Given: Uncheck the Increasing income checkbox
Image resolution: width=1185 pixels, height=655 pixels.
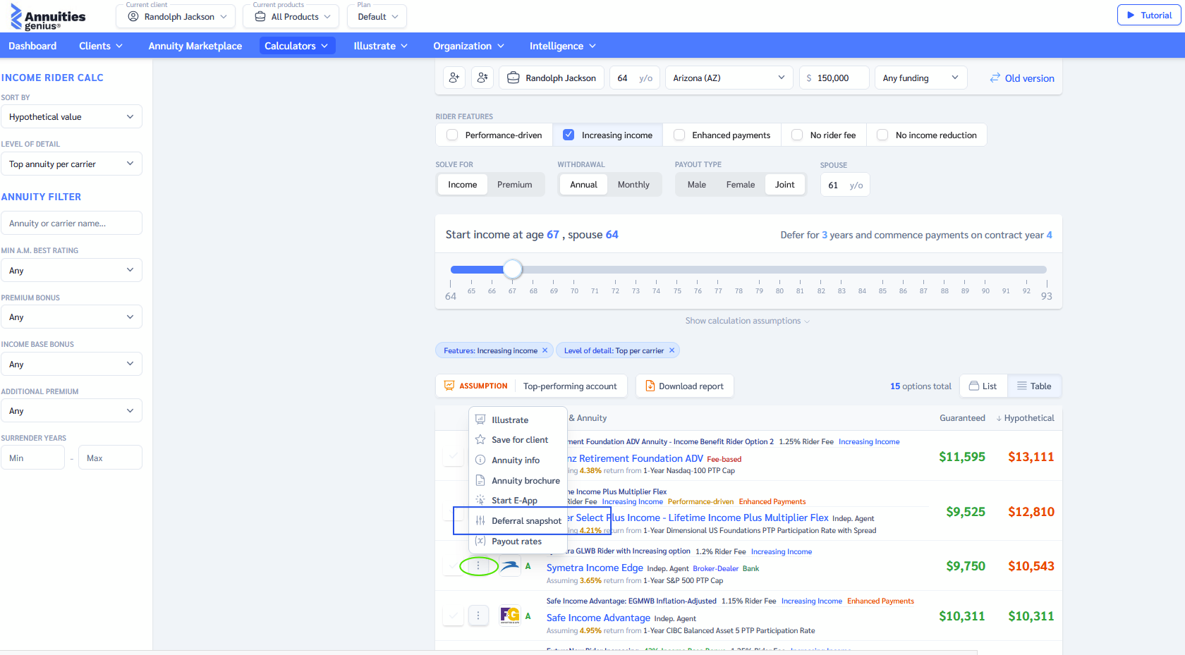Looking at the screenshot, I should (x=569, y=135).
